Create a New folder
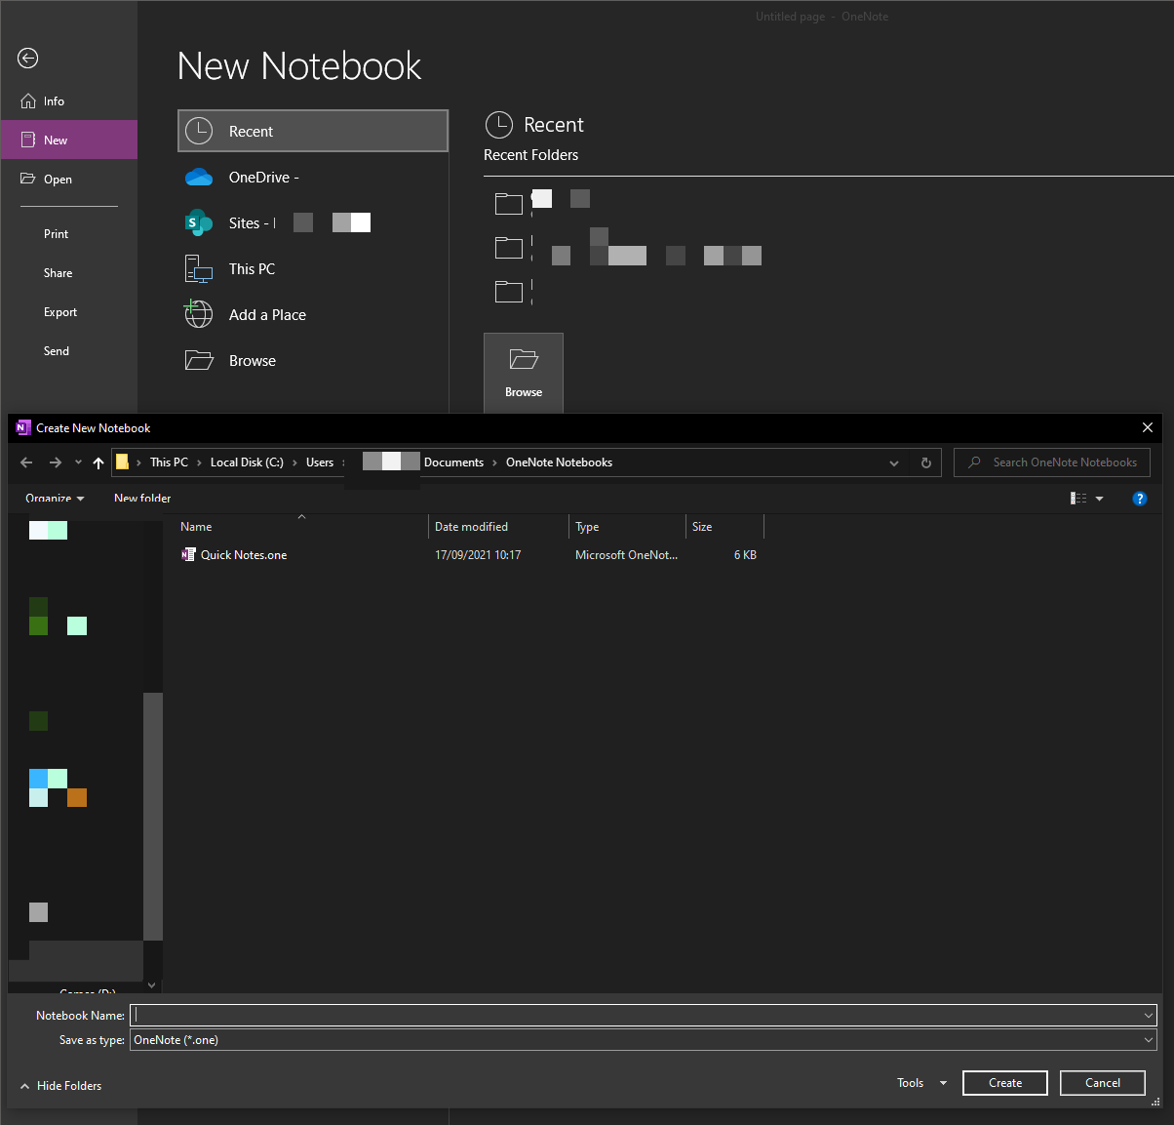Viewport: 1174px width, 1125px height. [142, 499]
